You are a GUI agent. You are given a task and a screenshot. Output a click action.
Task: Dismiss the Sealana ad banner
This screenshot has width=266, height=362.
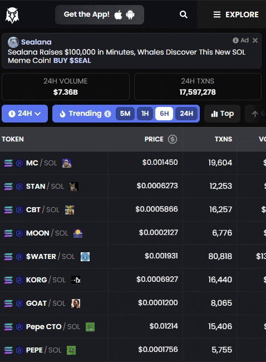tap(255, 41)
